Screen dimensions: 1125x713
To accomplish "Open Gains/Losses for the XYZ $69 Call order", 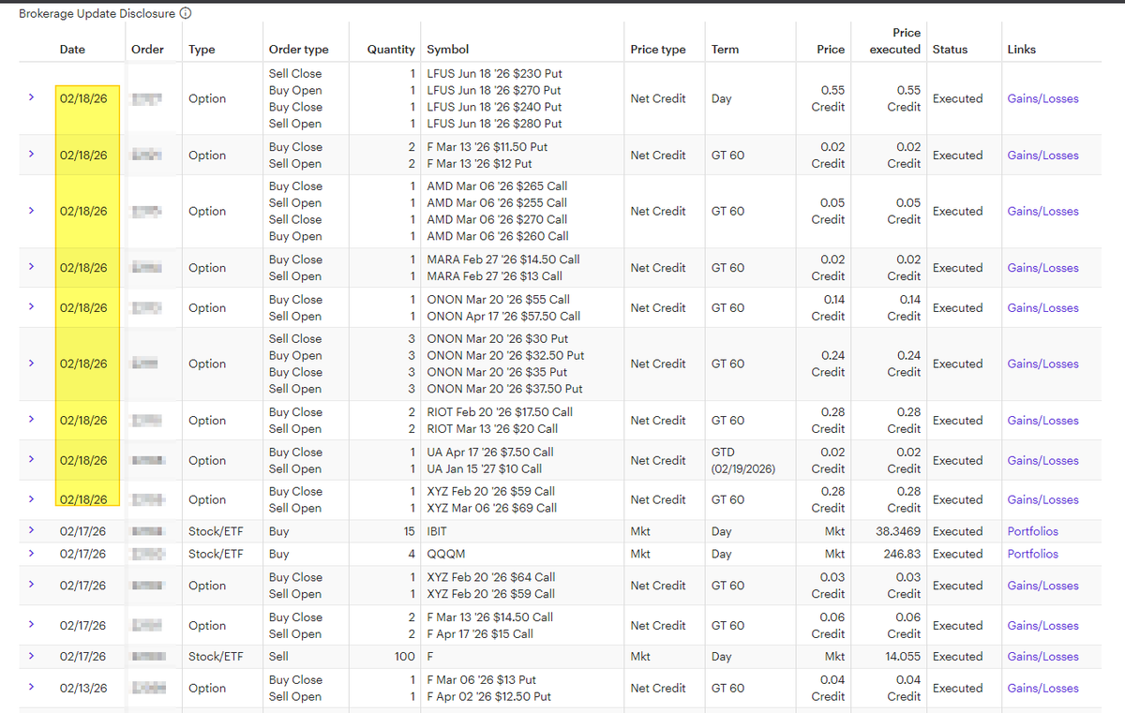I will tap(1042, 499).
